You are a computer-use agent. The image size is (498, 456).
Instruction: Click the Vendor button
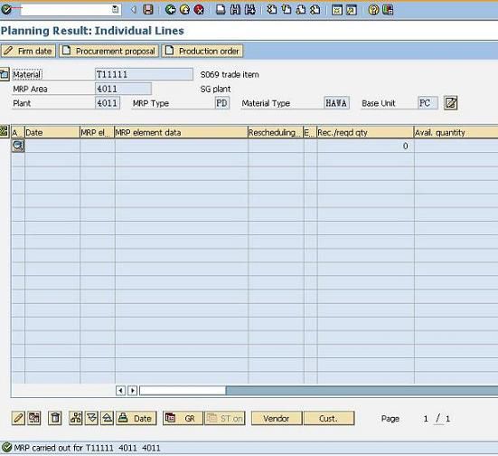(277, 418)
